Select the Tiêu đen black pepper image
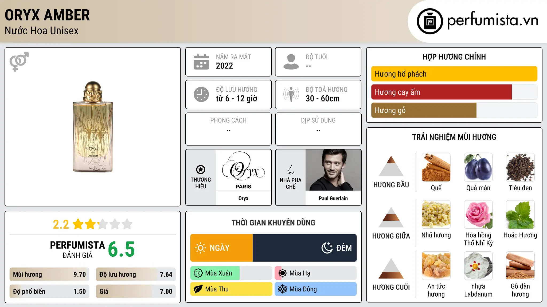 pos(520,167)
